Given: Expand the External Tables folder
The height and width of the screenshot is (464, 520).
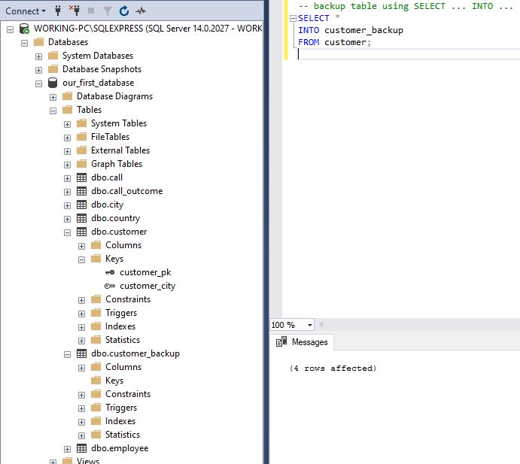Looking at the screenshot, I should [67, 151].
